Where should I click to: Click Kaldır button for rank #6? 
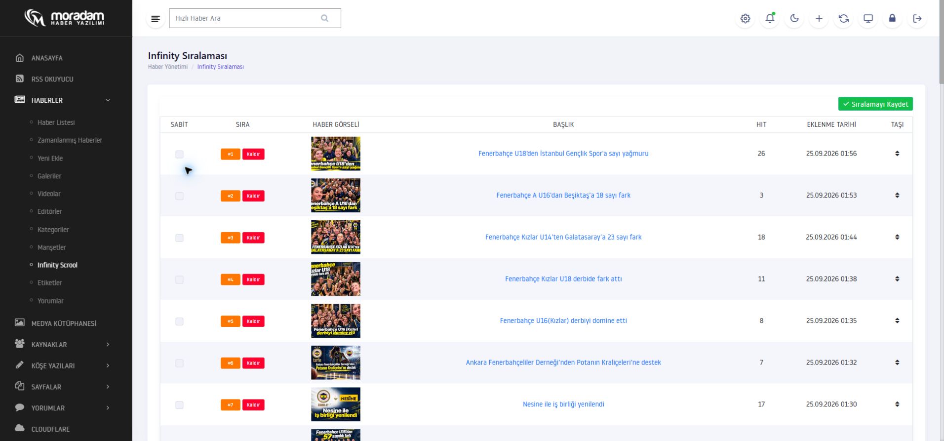(x=253, y=363)
